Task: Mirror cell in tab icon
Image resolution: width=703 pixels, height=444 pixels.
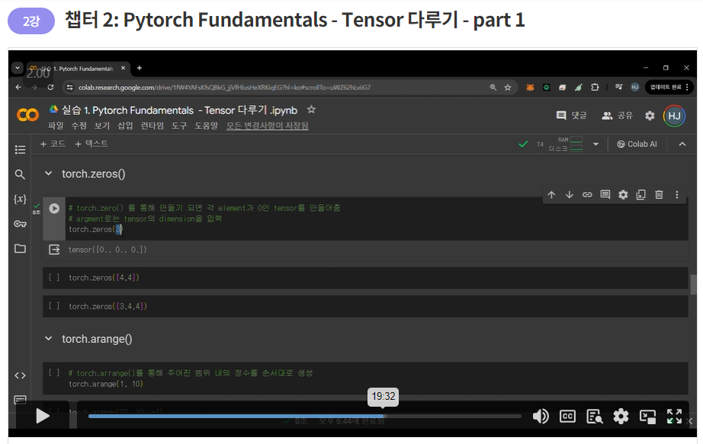Action: click(641, 194)
